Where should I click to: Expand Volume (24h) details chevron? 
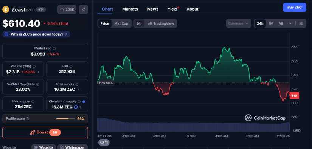tap(38, 72)
